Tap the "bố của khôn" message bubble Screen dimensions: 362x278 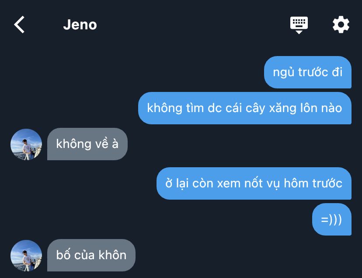91,255
